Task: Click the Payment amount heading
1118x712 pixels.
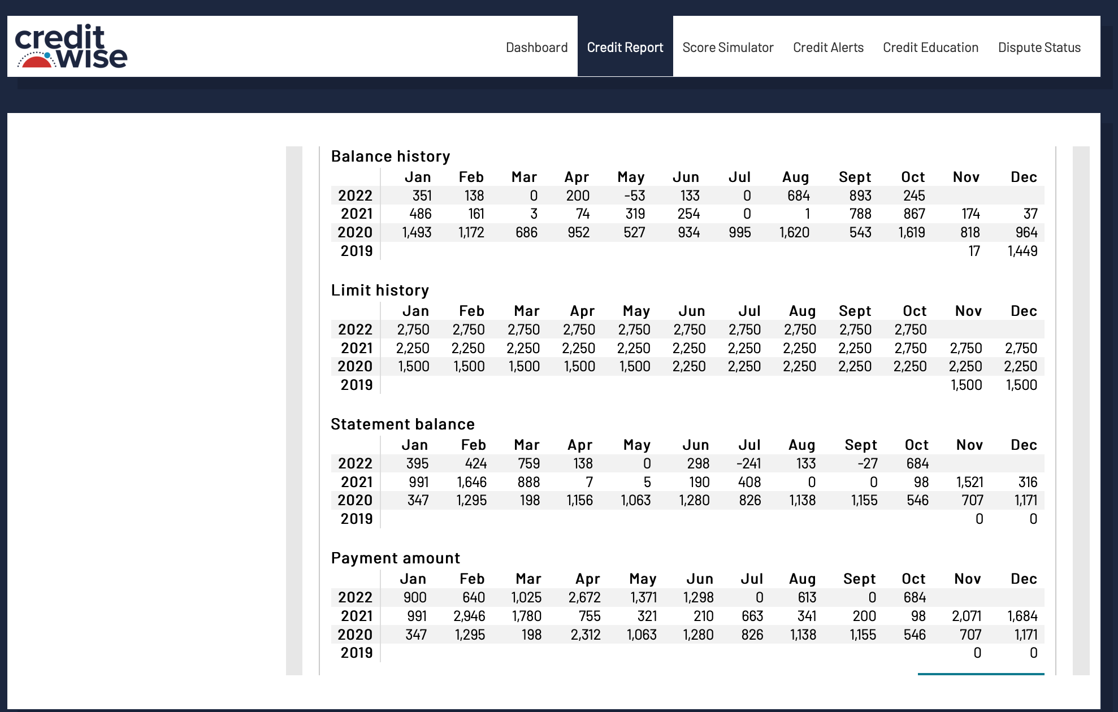Action: (395, 558)
